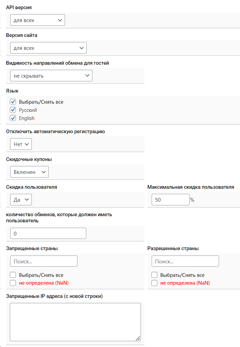Uncheck the English language checkbox

(13, 118)
